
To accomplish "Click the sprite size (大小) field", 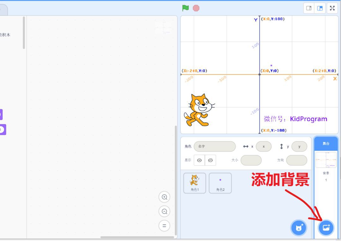I will click(251, 160).
